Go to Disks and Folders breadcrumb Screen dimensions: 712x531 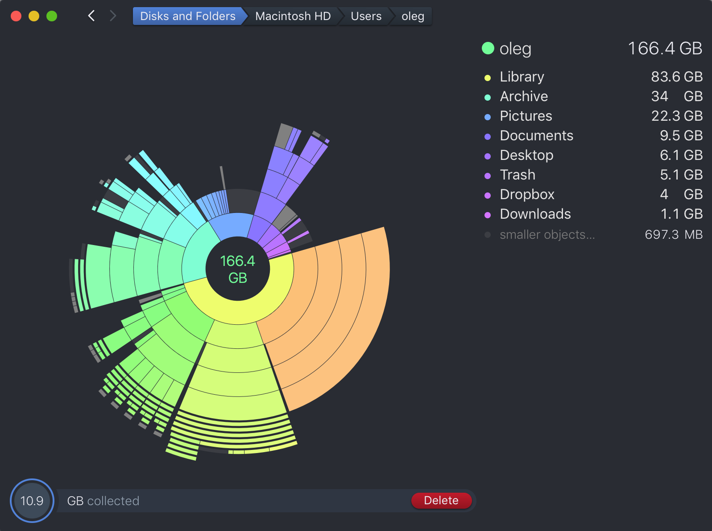pyautogui.click(x=187, y=16)
